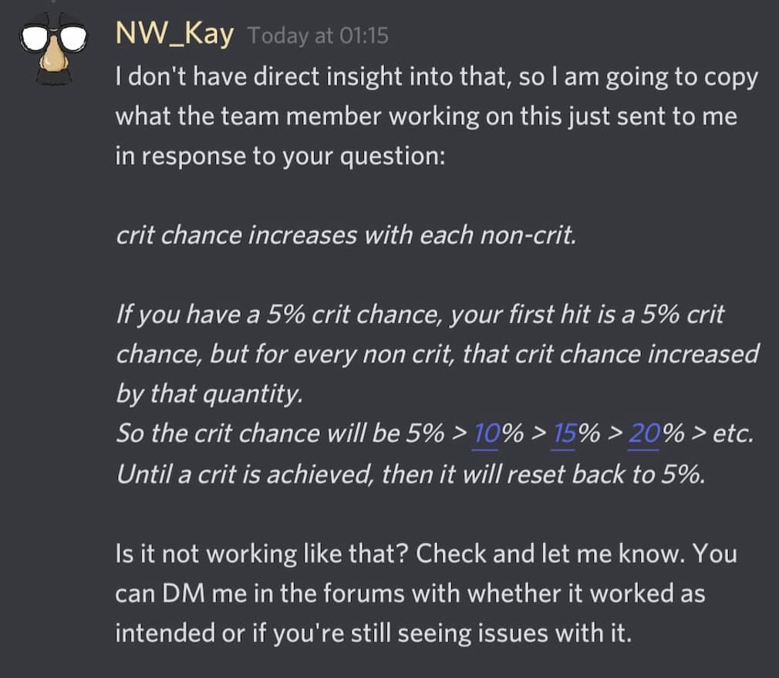This screenshot has height=678, width=779.
Task: Click the word "etc." after 20%
Action: (x=732, y=433)
